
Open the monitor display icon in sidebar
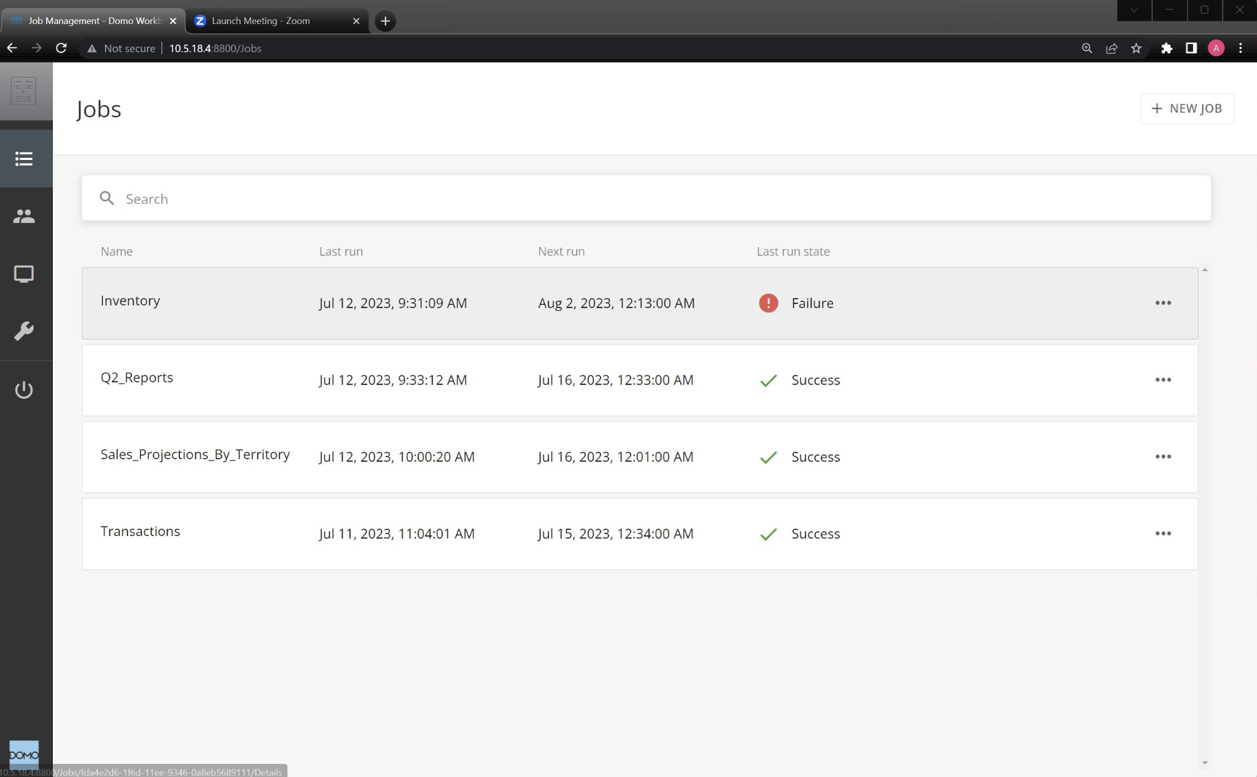24,274
